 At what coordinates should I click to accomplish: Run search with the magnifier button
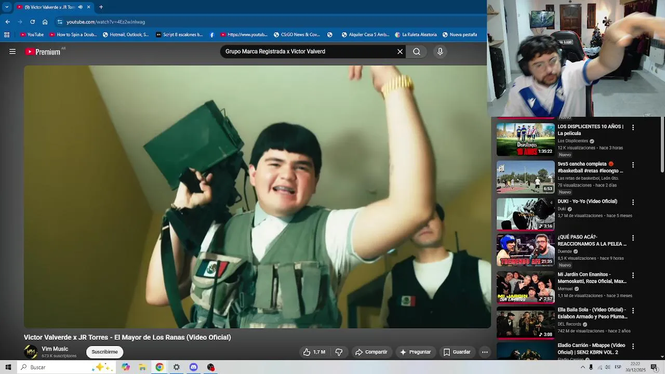click(417, 51)
